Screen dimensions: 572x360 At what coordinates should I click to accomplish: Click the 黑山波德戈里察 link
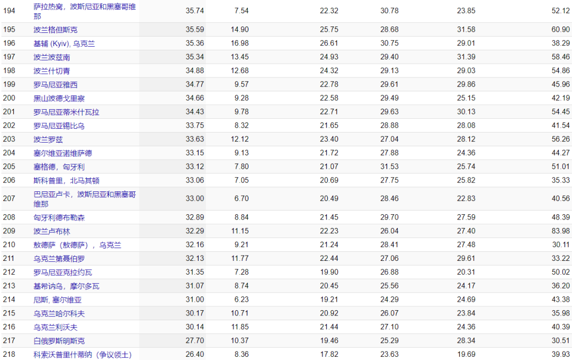coord(59,98)
